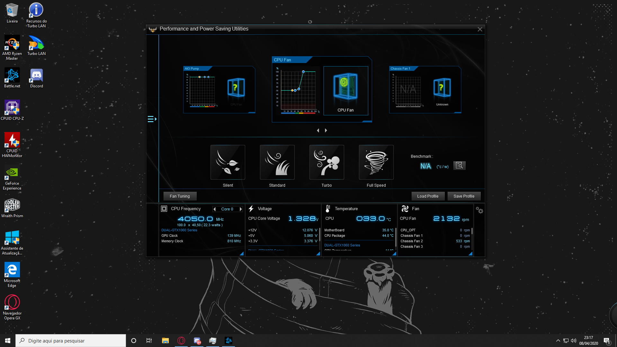This screenshot has height=347, width=617.
Task: Click the DUAL-GTX1060 Series link under CPU Frequency
Action: (179, 230)
